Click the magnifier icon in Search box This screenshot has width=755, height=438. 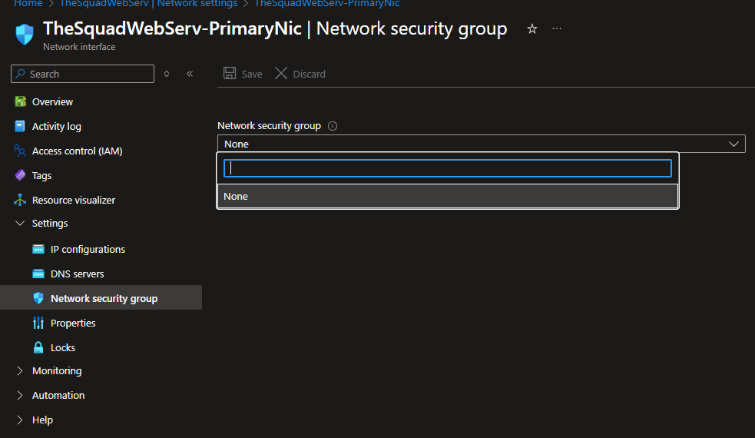20,74
